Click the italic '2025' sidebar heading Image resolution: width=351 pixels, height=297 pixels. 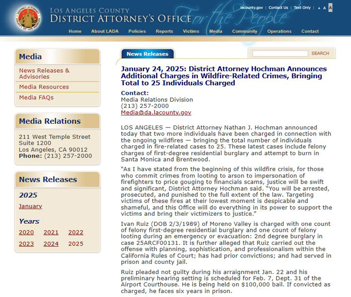click(28, 195)
